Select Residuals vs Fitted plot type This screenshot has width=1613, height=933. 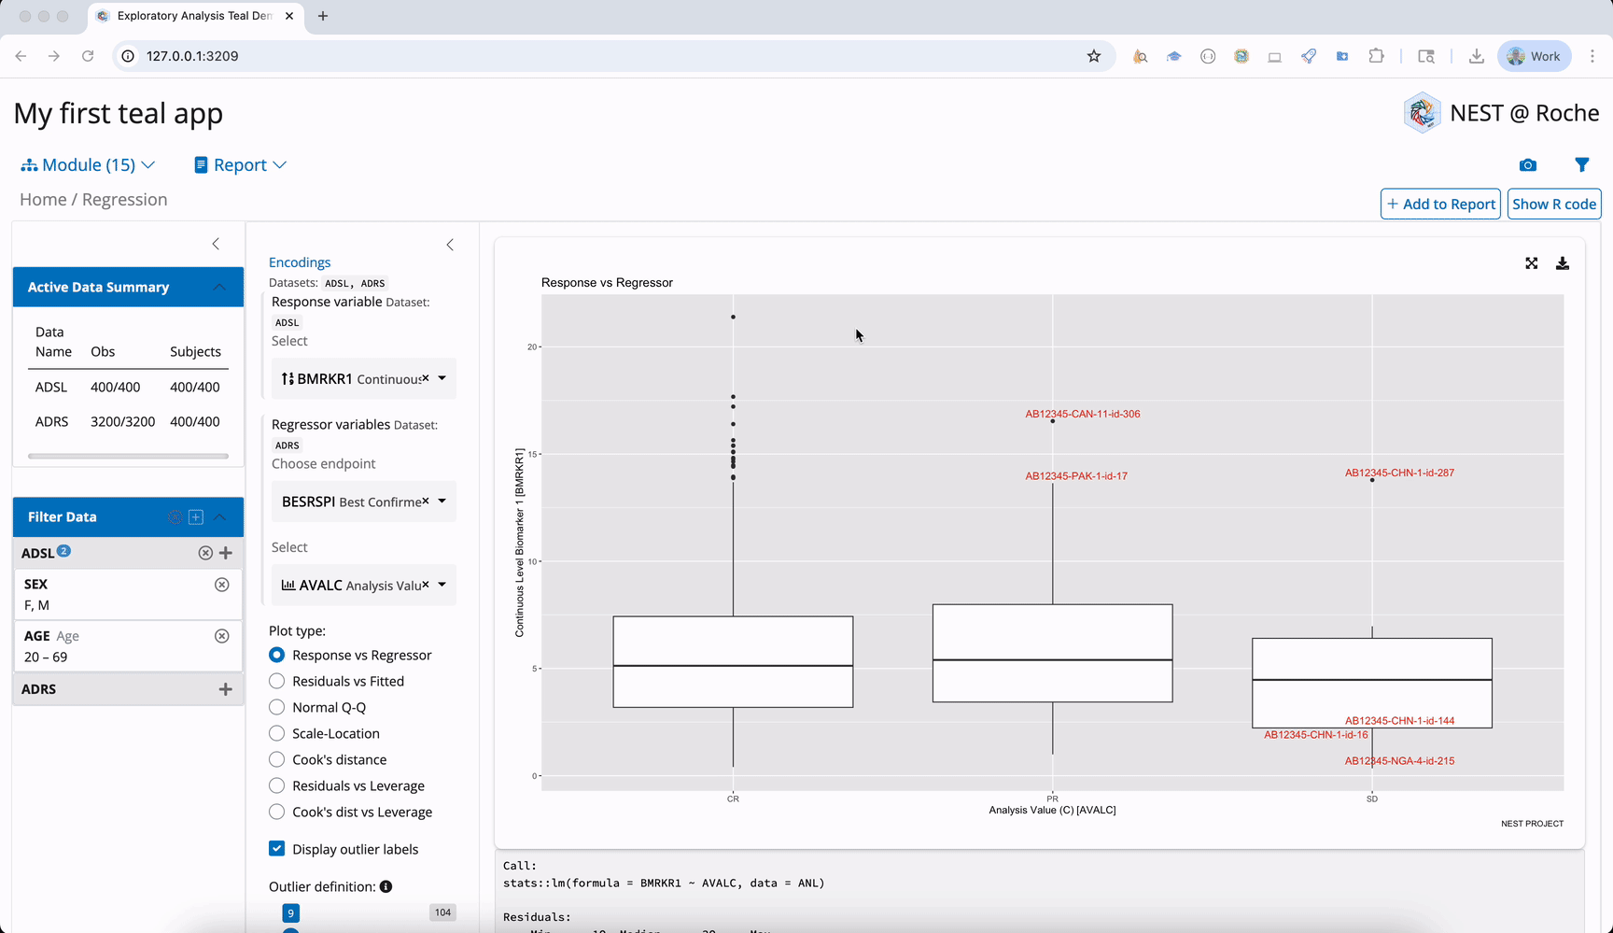(276, 682)
